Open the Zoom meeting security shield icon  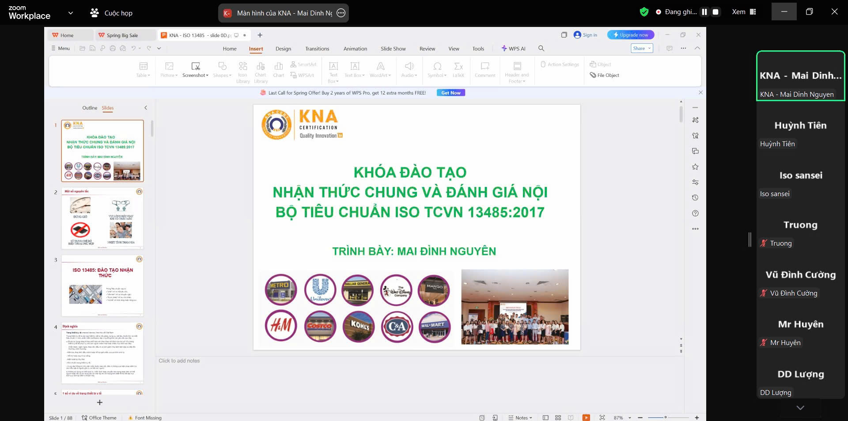(x=644, y=12)
